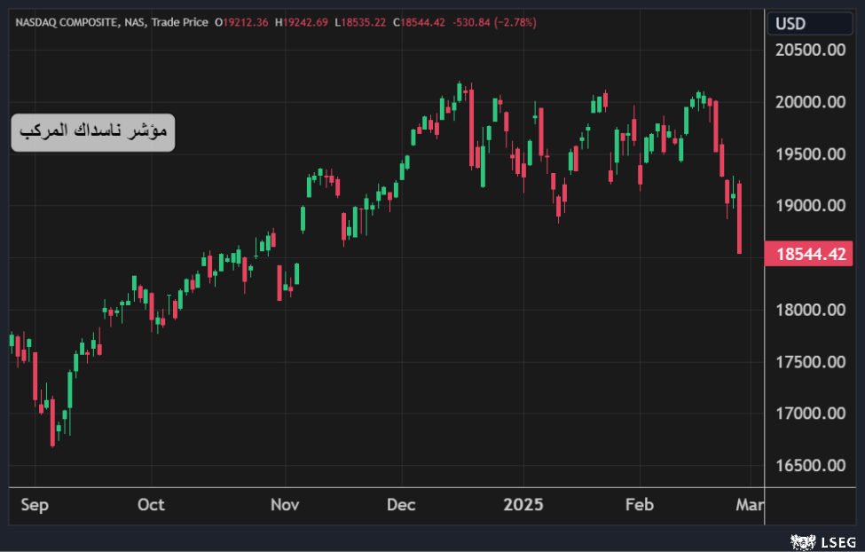
Task: Click the Feb label on time axis
Action: (x=639, y=505)
